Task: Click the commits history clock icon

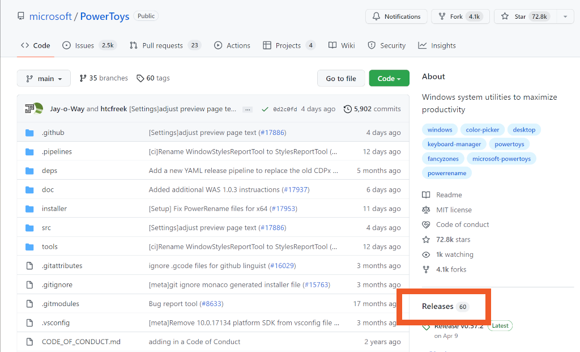Action: click(347, 109)
